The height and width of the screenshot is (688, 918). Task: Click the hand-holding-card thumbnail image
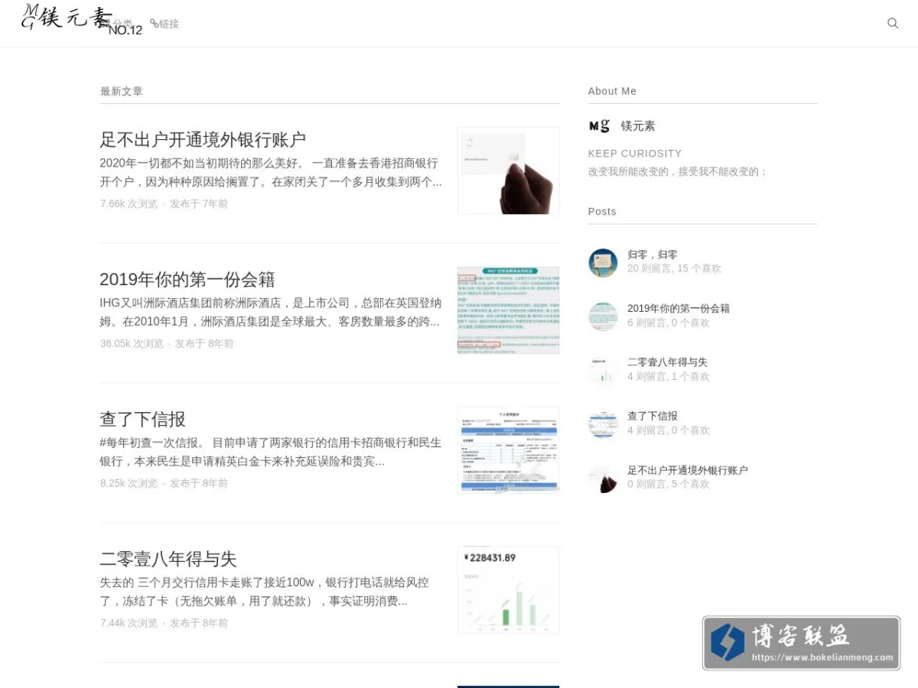[x=509, y=170]
